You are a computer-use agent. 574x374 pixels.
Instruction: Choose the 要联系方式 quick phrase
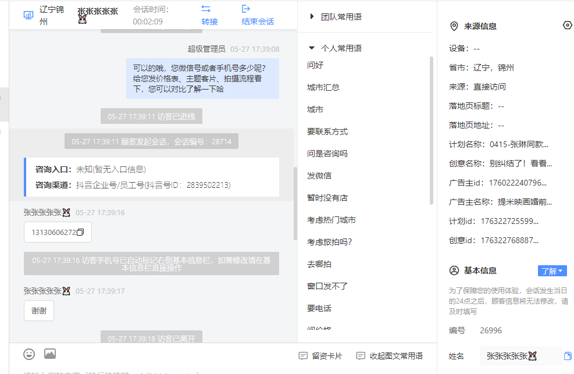[327, 131]
